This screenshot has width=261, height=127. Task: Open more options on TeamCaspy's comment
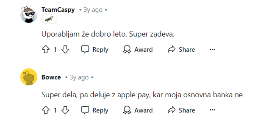[212, 50]
